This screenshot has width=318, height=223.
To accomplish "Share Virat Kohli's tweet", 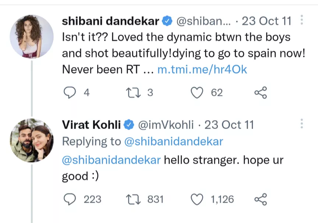I will click(x=261, y=199).
